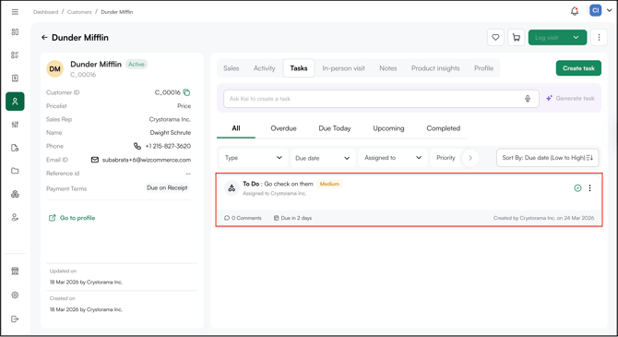Open the products cubes icon in sidebar
618x337 pixels.
15,194
